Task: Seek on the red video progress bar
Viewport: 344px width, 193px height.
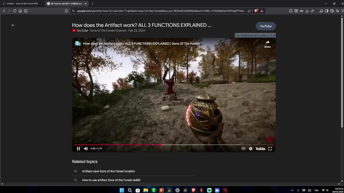Action: 174,145
